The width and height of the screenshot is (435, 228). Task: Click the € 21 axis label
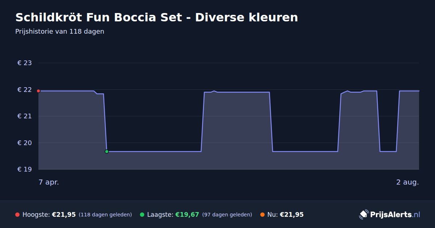[x=25, y=116]
